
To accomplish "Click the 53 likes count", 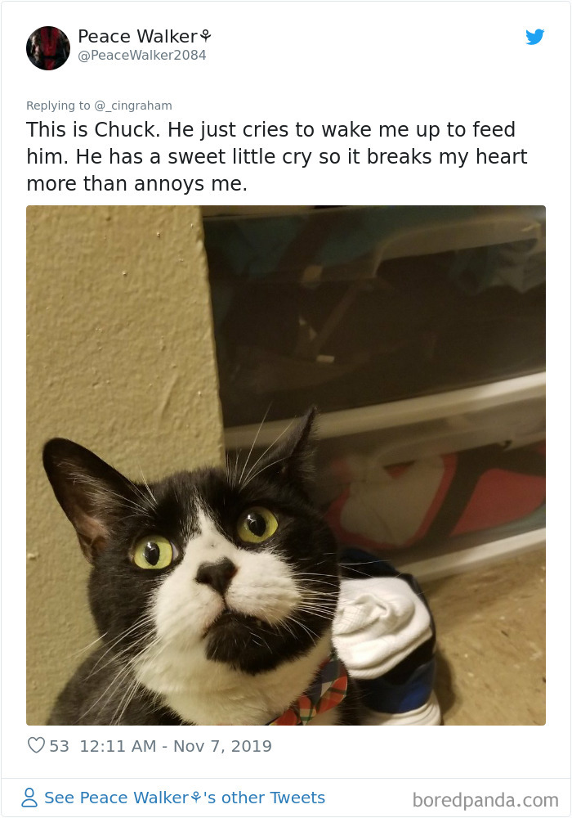I will pyautogui.click(x=59, y=746).
